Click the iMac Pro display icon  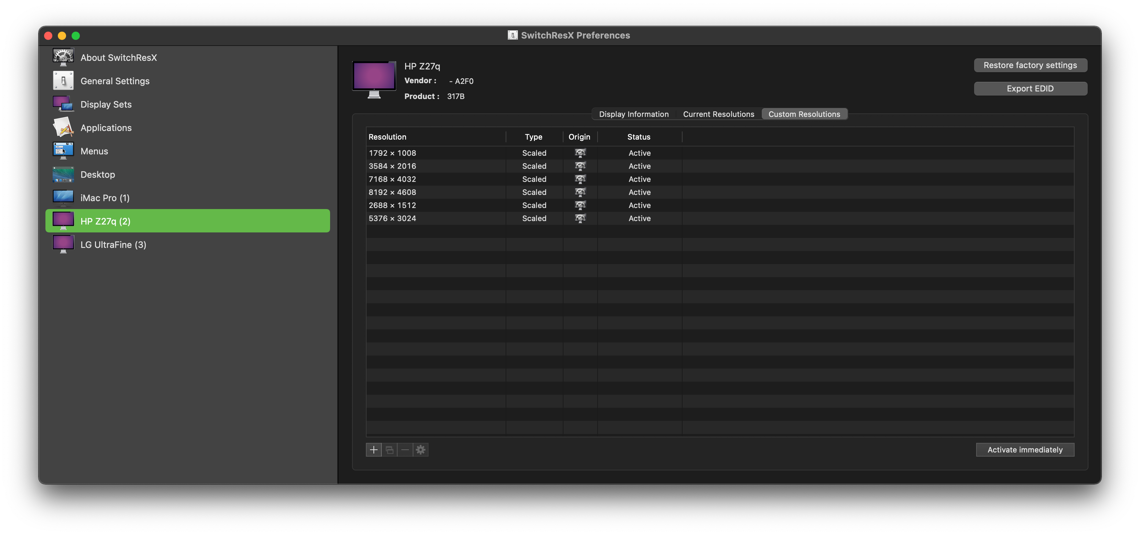pos(63,198)
